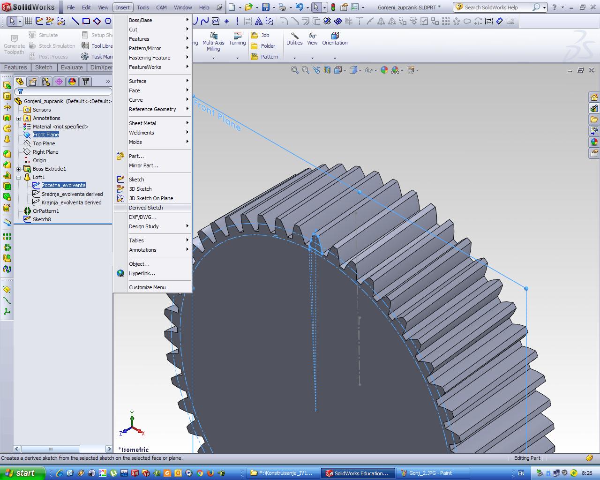
Task: Open the Display Style dropdown arrow
Action: click(360, 70)
